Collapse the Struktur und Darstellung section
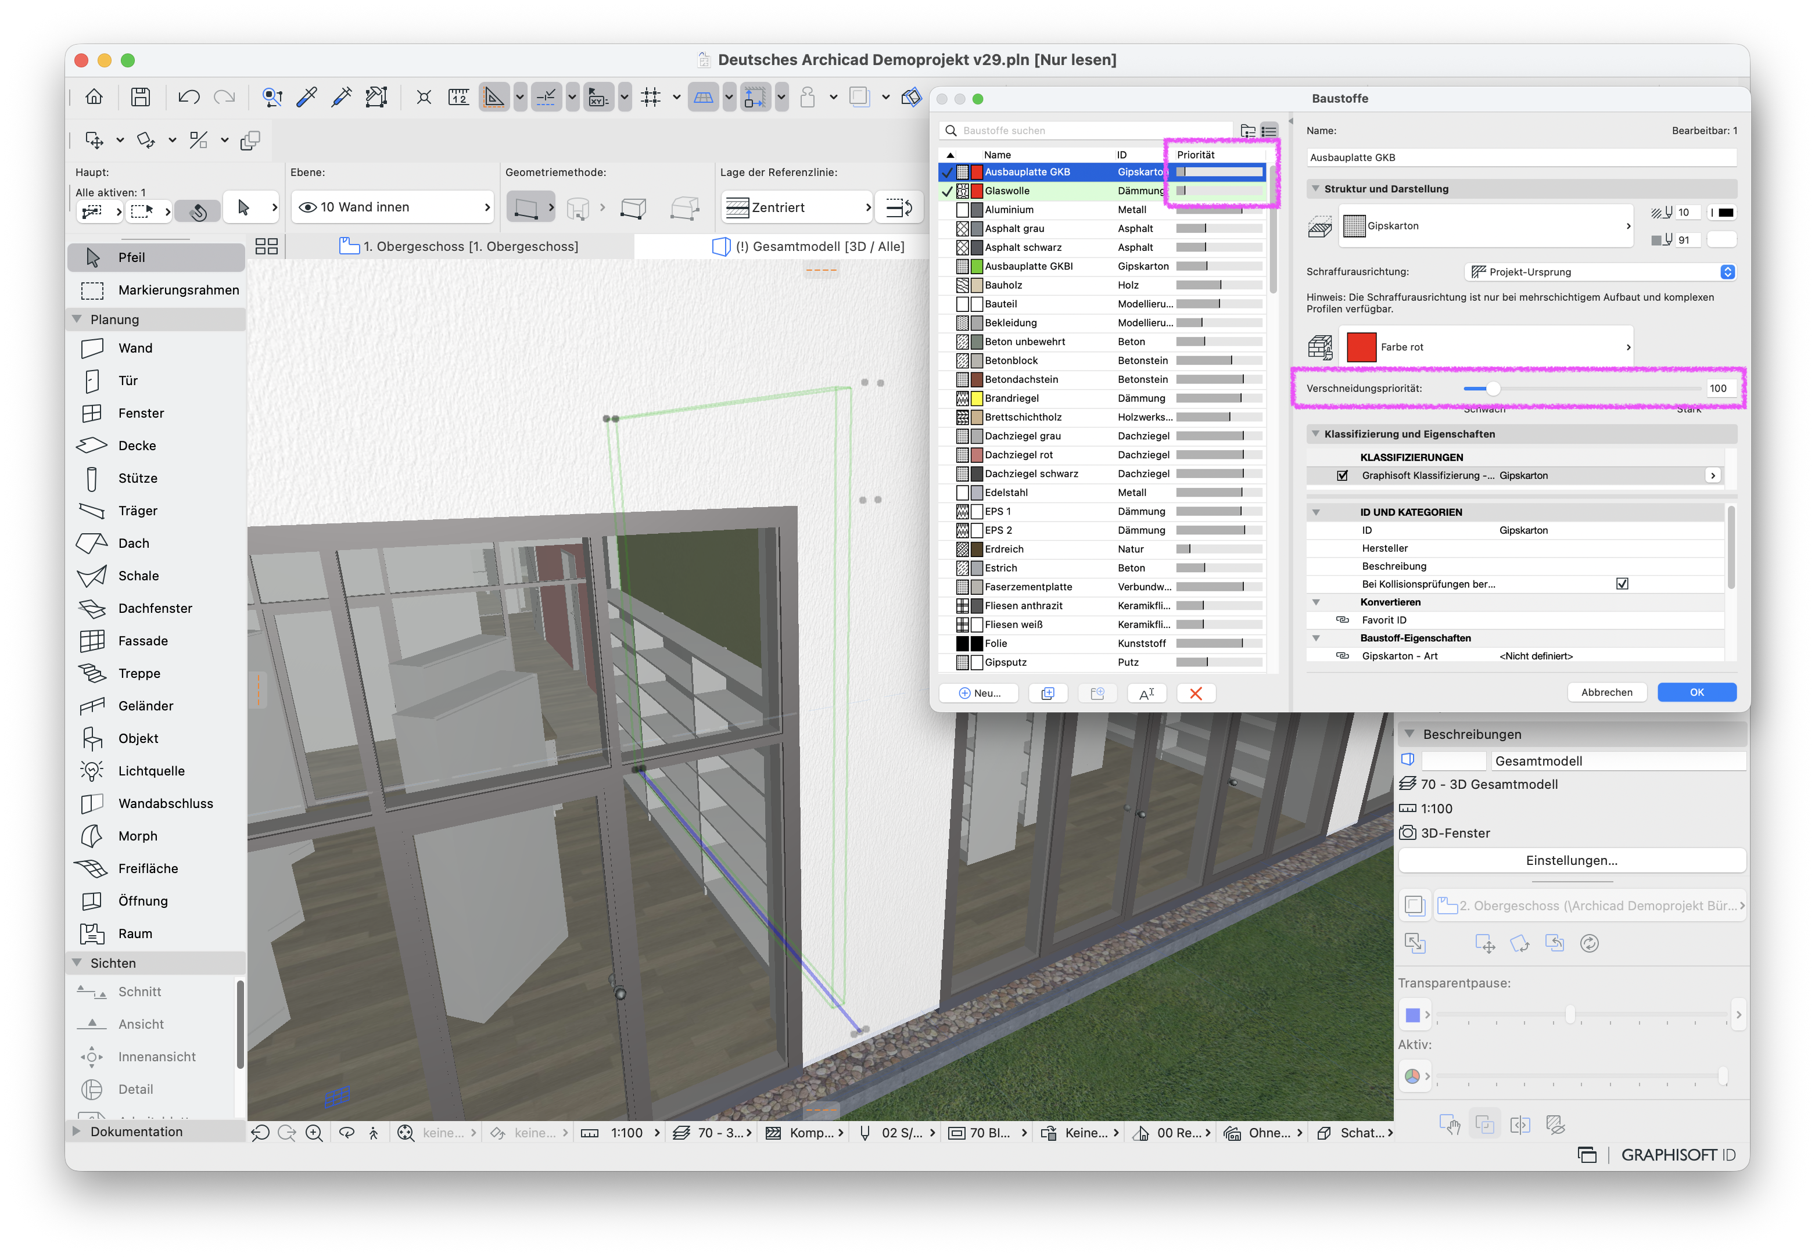The width and height of the screenshot is (1815, 1257). (x=1315, y=189)
